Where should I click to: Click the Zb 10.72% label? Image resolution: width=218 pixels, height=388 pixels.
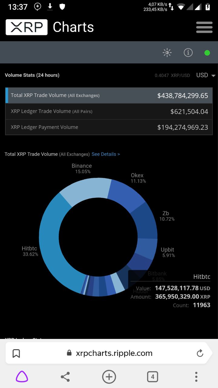[167, 216]
